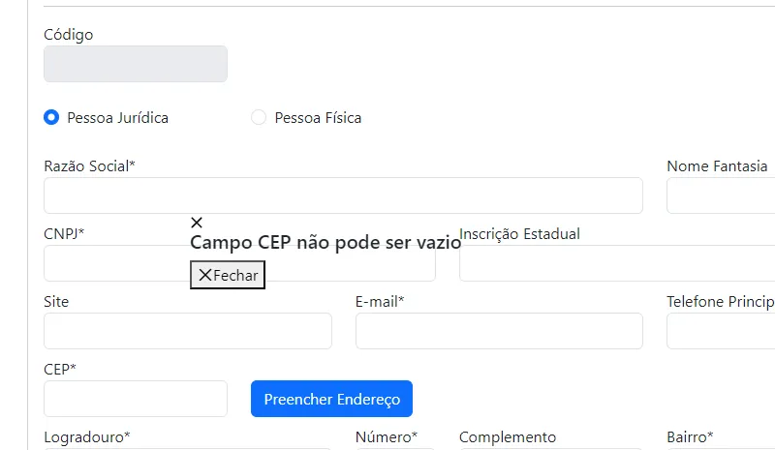Viewport: 775px width, 450px height.
Task: Click the 'Campo CEP não pode ser vazio' message
Action: (325, 243)
